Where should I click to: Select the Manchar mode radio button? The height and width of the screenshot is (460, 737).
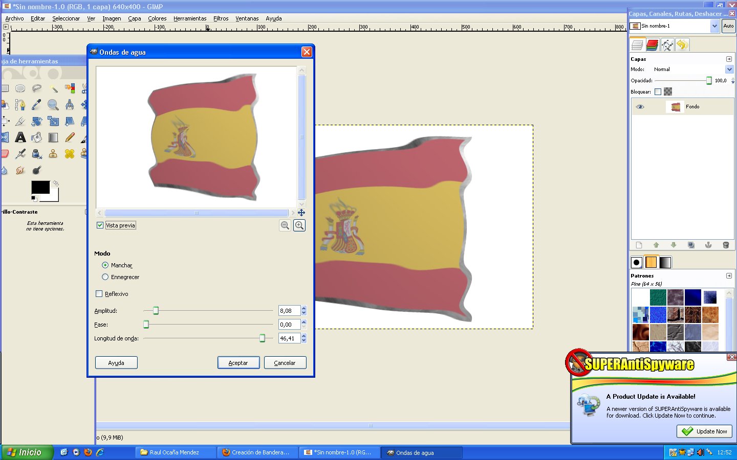(105, 265)
